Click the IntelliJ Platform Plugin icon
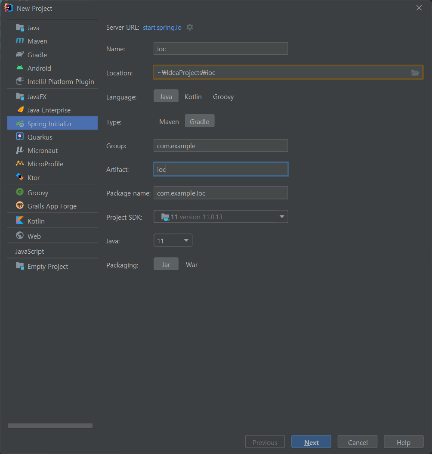The image size is (432, 454). (20, 81)
